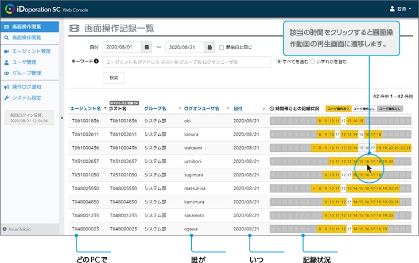Click the yellow ユーザ操作あり legend swatch
Viewport: 419px width, 263px height.
[337, 108]
